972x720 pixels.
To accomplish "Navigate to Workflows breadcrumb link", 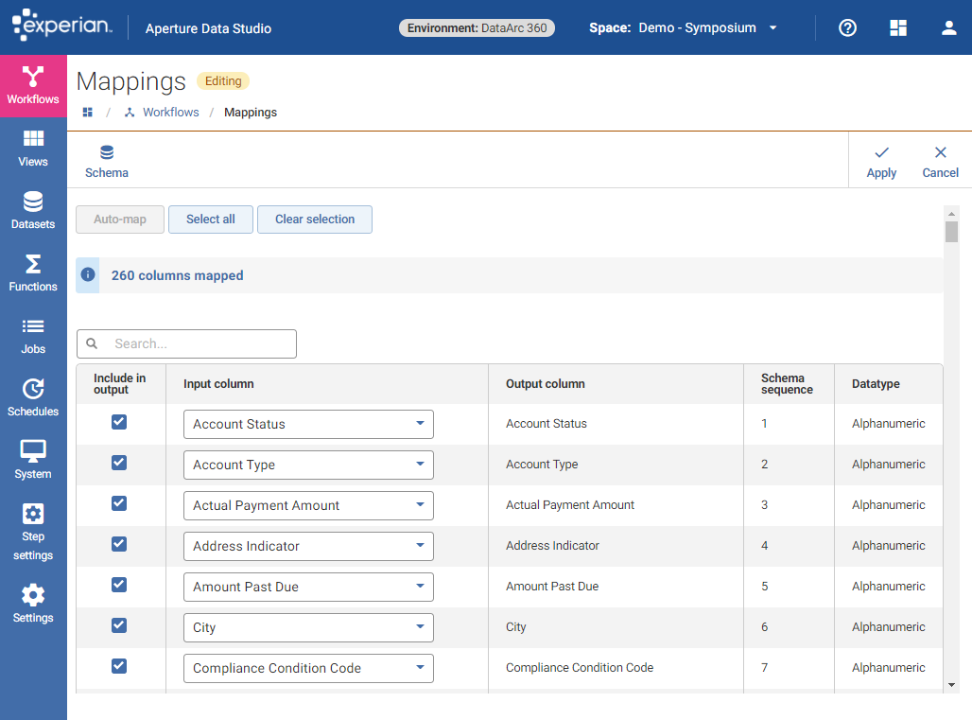I will [170, 112].
